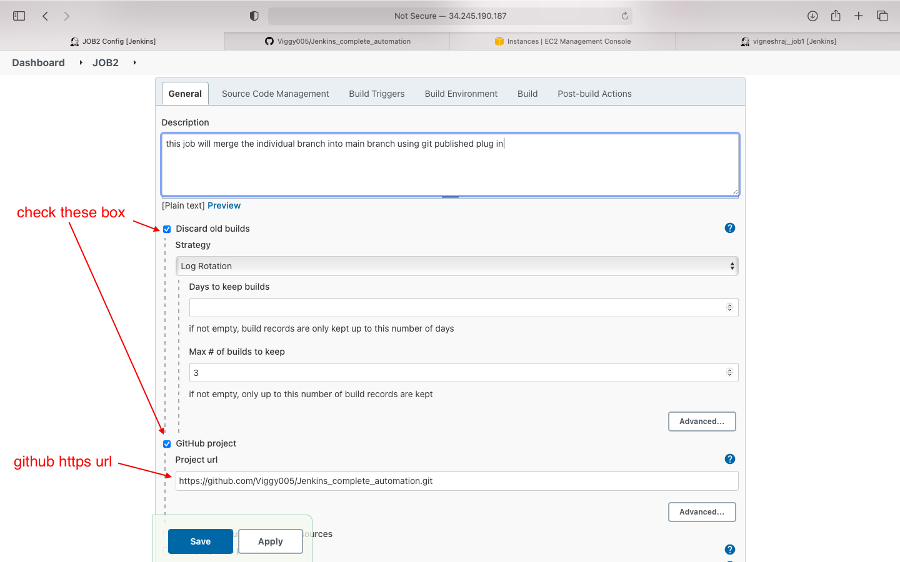The image size is (900, 562).
Task: Open Safari share icon
Action: pyautogui.click(x=836, y=16)
